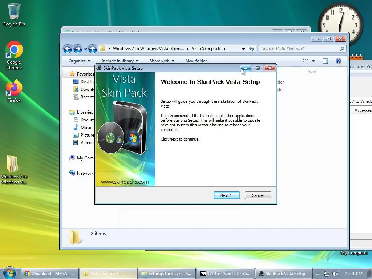Select Favorites in the navigation pane
The height and width of the screenshot is (279, 372).
[x=82, y=74]
